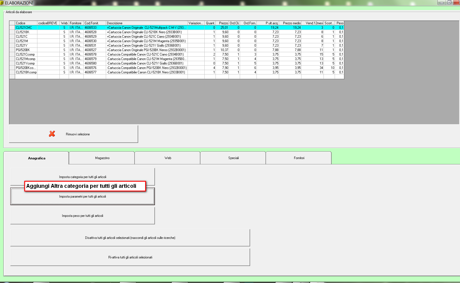Image resolution: width=460 pixels, height=283 pixels.
Task: Click the Prezzo medio column header
Action: [290, 23]
